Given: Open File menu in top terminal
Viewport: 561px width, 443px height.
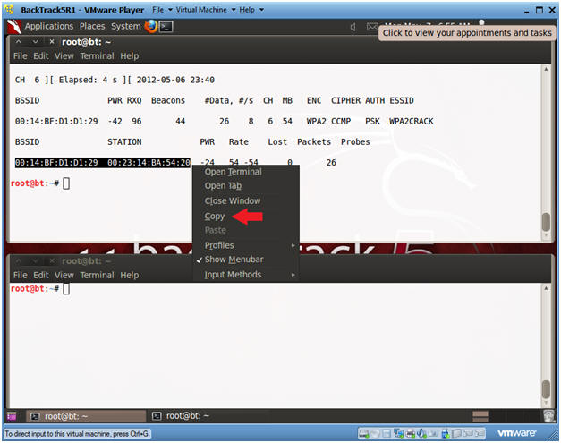Looking at the screenshot, I should coord(20,56).
